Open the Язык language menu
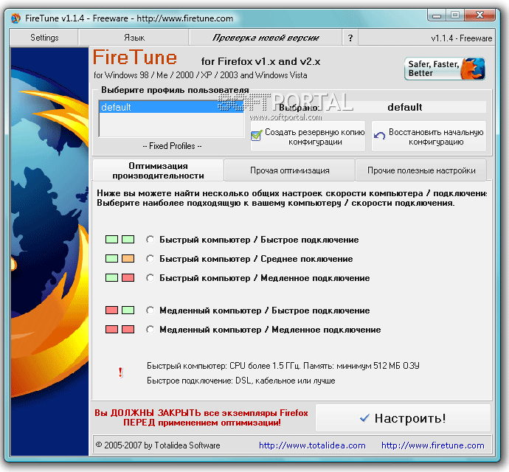 pyautogui.click(x=134, y=38)
